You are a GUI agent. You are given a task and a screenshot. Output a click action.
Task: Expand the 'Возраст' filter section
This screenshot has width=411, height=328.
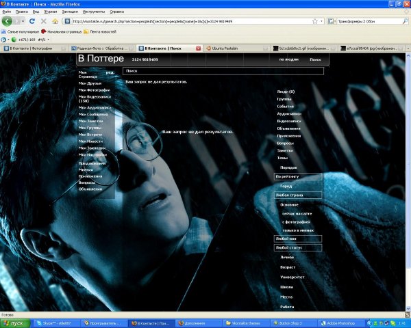[288, 267]
